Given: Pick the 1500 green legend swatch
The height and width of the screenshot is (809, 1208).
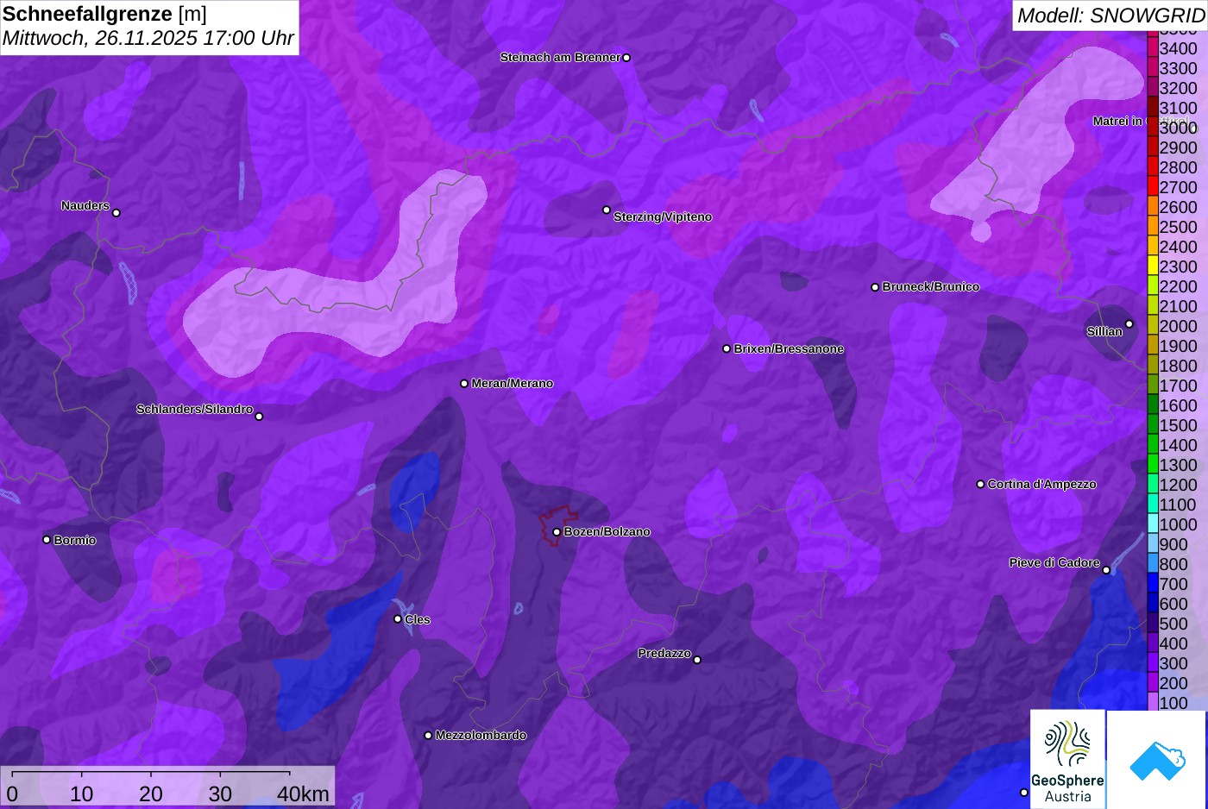Looking at the screenshot, I should 1152,425.
